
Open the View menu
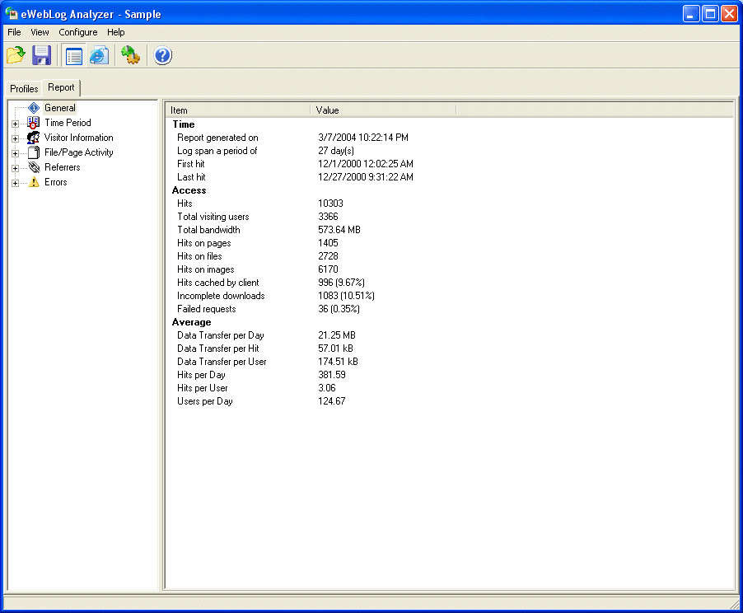[40, 32]
